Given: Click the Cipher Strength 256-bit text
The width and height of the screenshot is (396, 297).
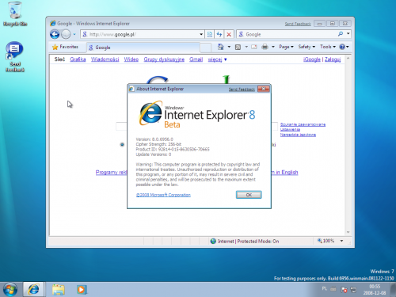Looking at the screenshot, I should (x=158, y=144).
